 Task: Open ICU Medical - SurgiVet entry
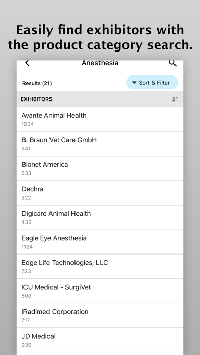pos(100,291)
